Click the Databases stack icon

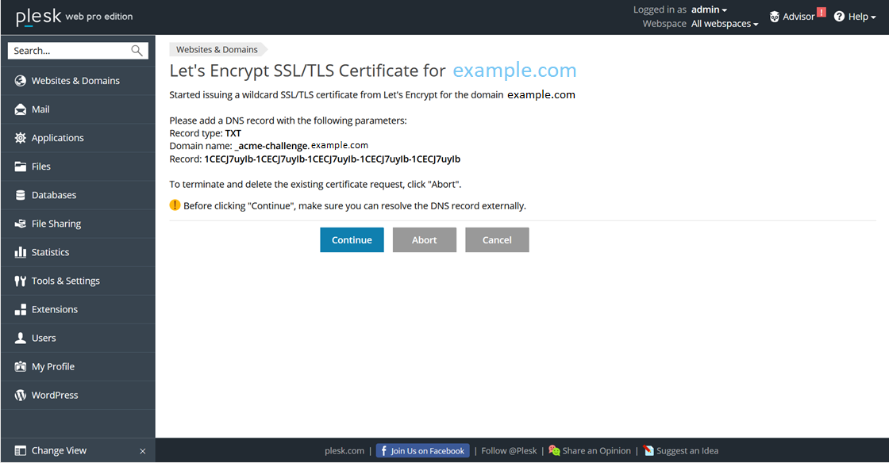(x=21, y=195)
